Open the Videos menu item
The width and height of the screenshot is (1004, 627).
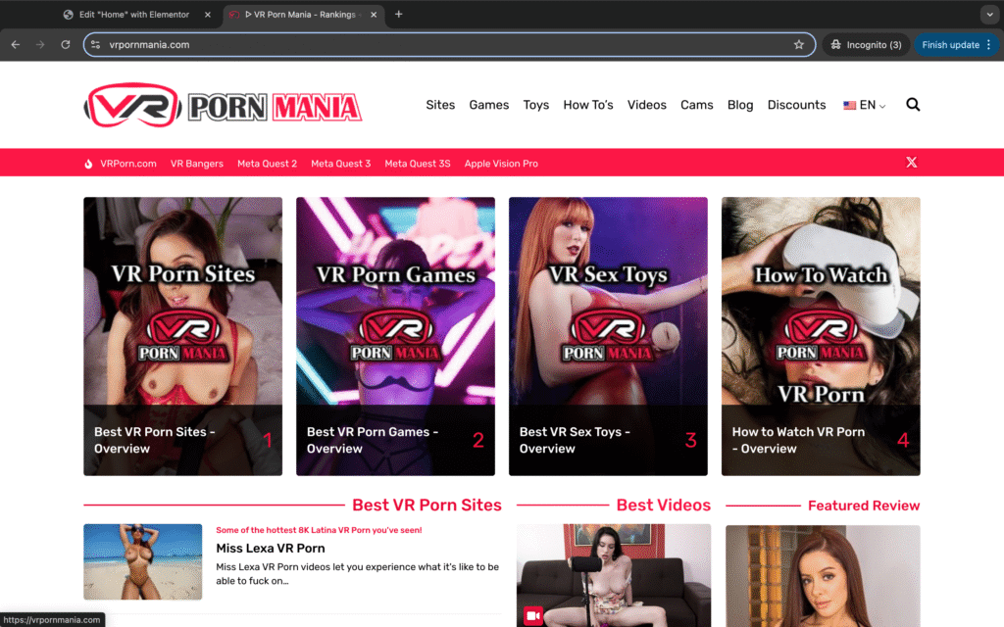coord(647,105)
